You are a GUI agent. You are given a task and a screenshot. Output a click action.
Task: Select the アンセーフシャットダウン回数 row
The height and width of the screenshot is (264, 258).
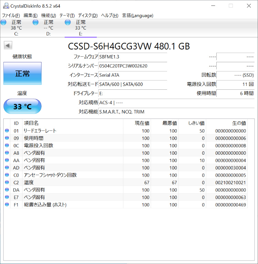pyautogui.click(x=50, y=175)
